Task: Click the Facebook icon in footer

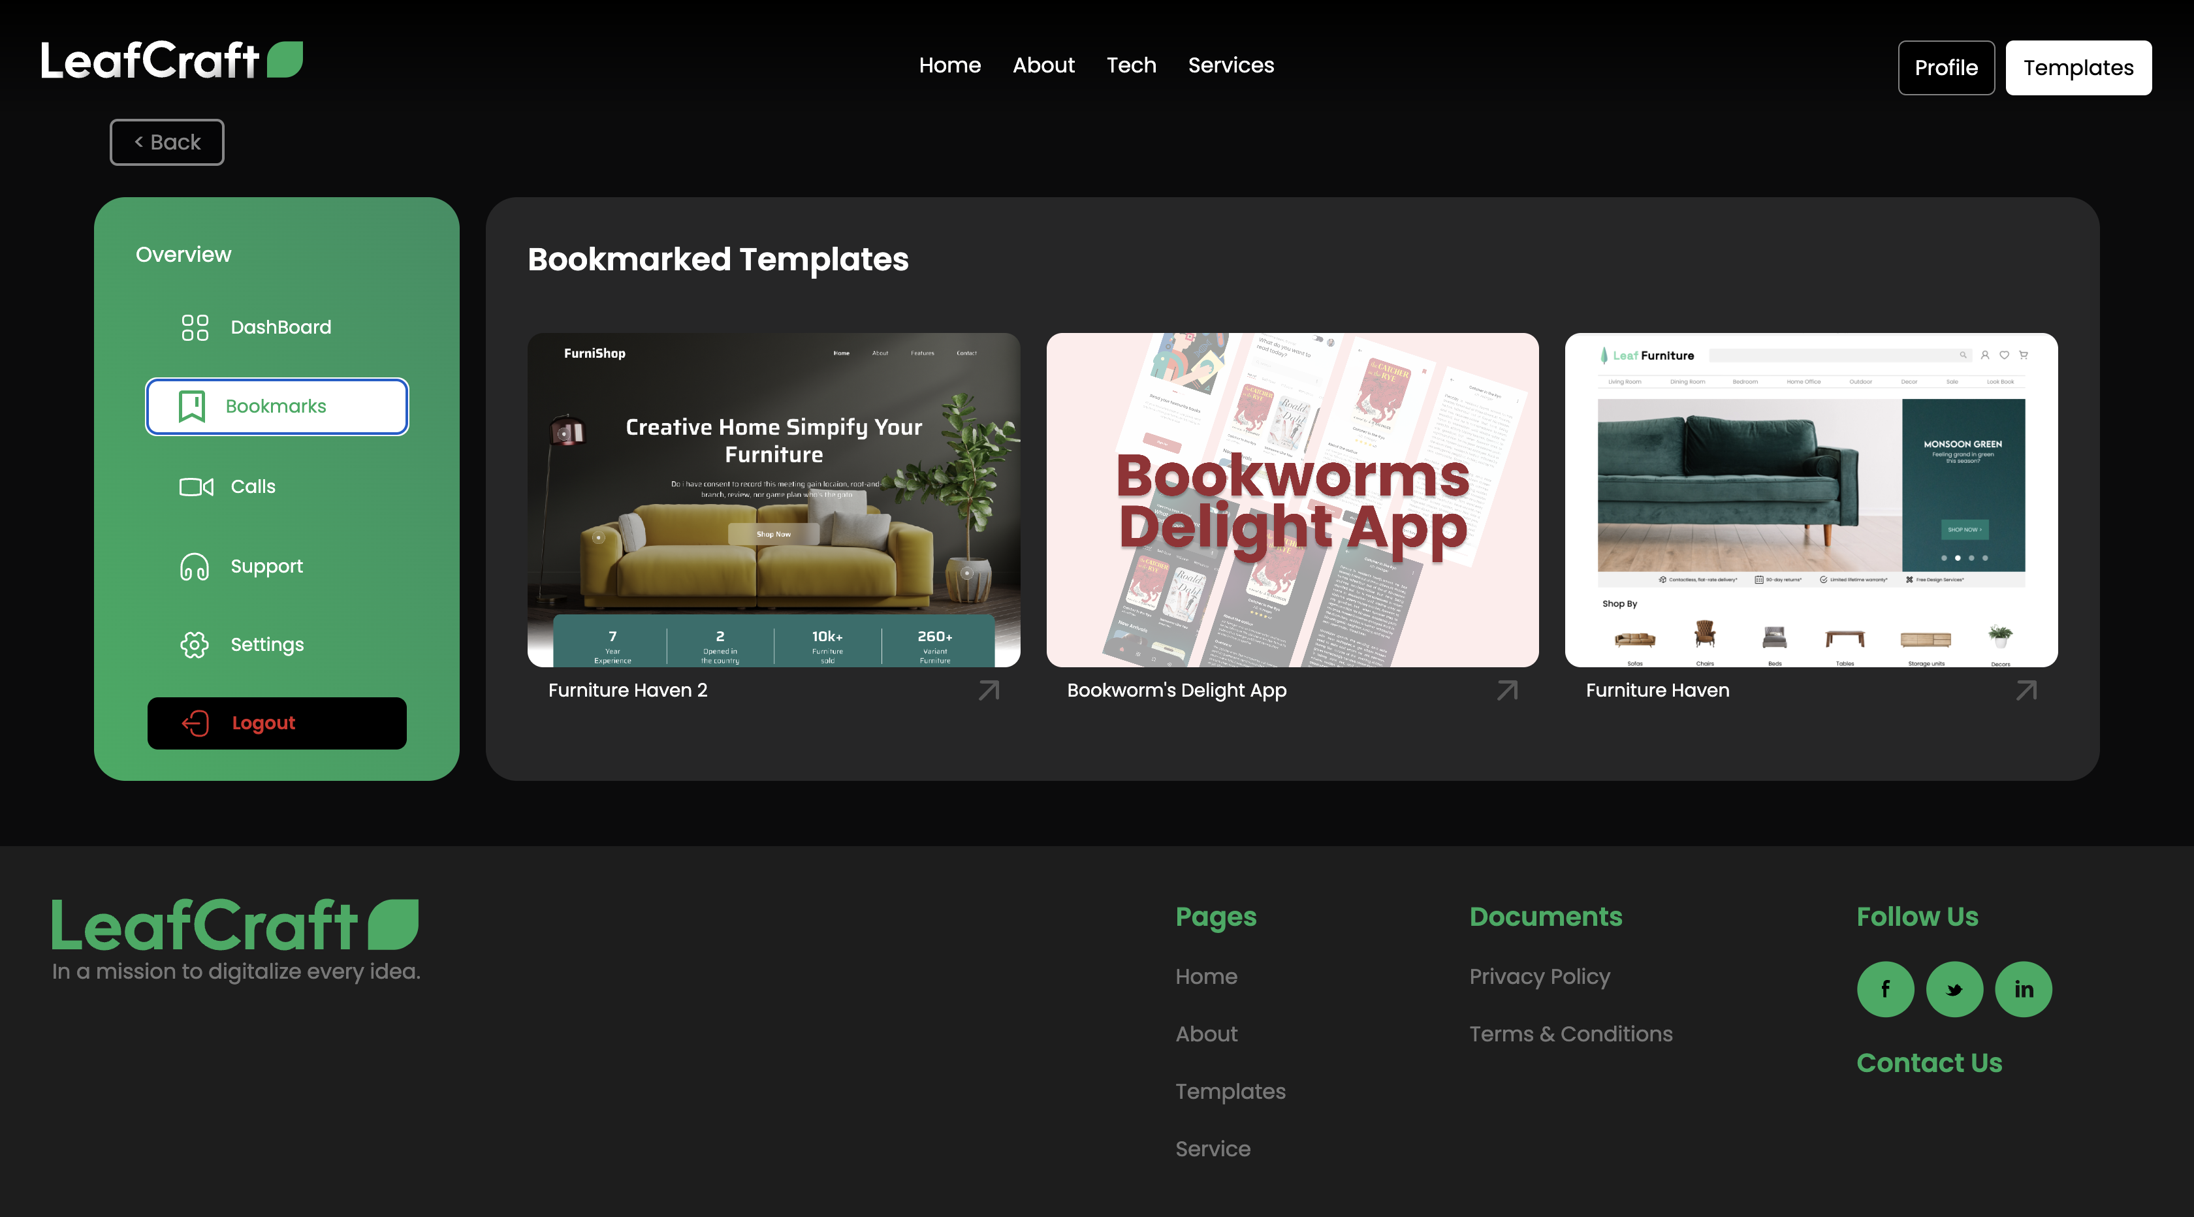Action: coord(1885,988)
